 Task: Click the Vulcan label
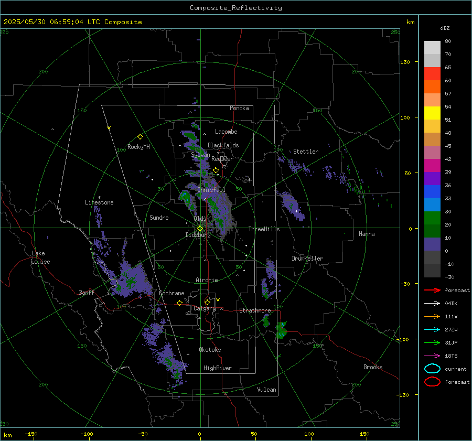point(266,390)
